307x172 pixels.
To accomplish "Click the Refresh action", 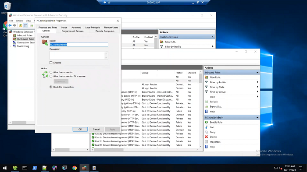I will [x=214, y=102].
